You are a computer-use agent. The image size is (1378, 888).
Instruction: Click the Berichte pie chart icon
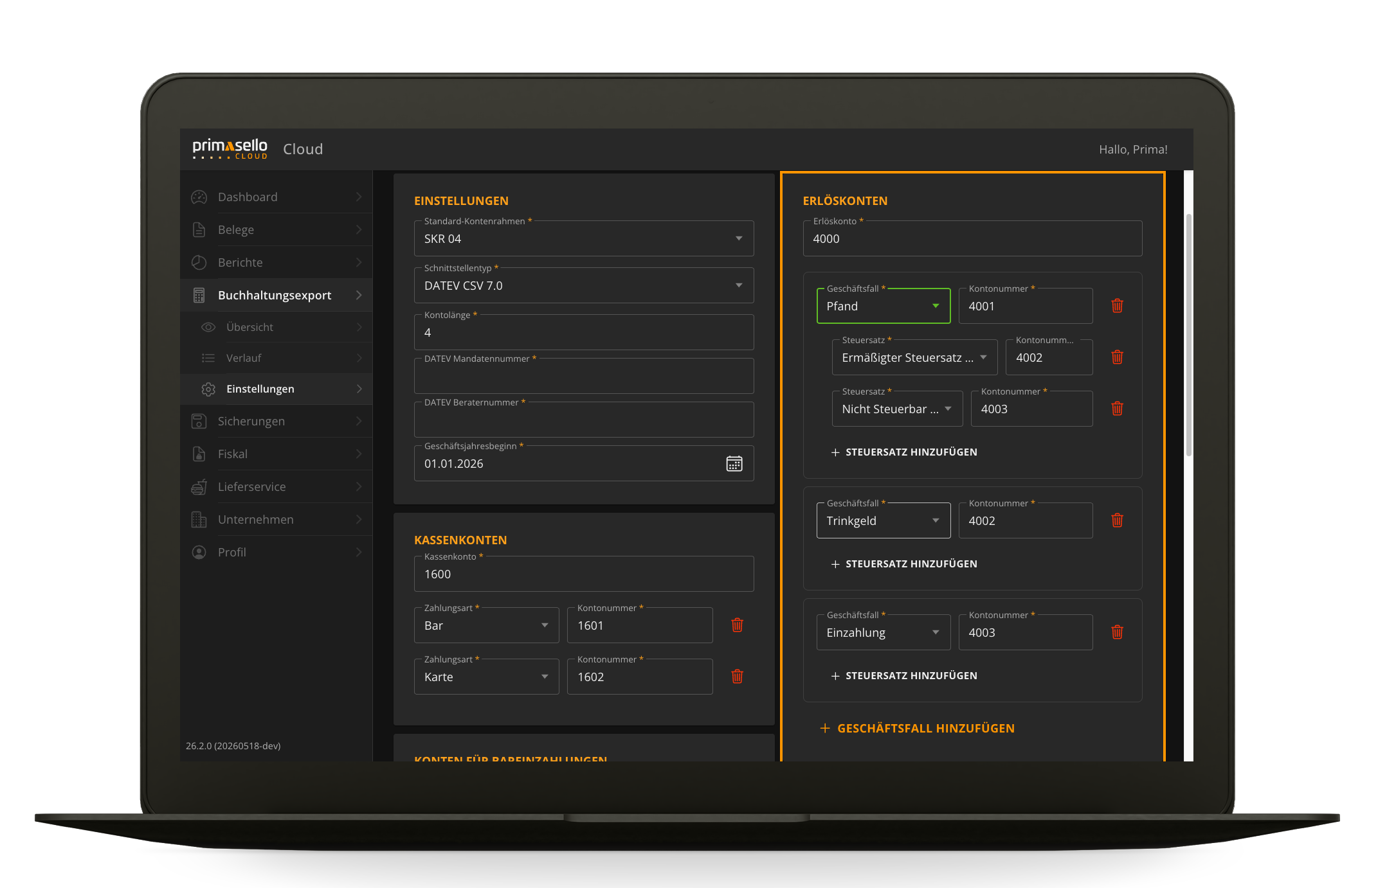click(x=199, y=263)
